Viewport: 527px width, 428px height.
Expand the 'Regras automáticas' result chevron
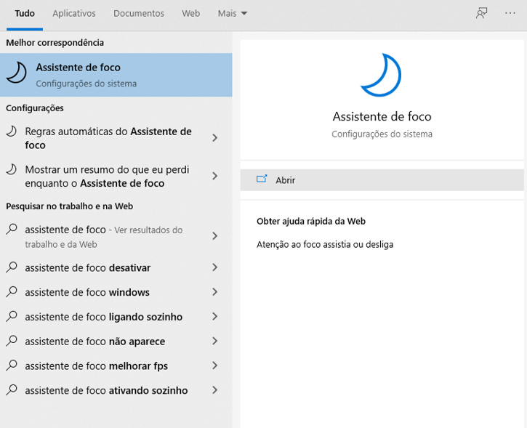pos(214,138)
